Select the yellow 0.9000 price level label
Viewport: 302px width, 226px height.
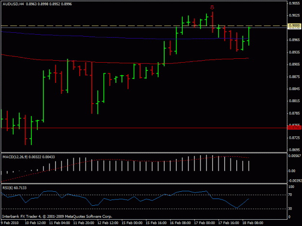point(294,26)
